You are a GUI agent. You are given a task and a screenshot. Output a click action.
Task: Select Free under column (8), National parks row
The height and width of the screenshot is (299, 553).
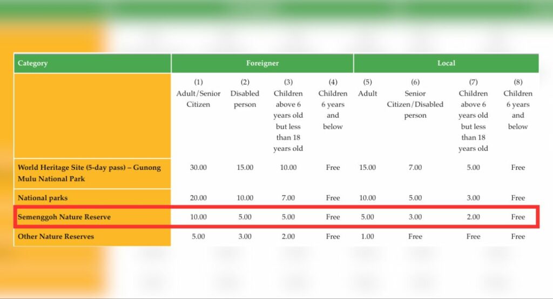[x=518, y=198]
